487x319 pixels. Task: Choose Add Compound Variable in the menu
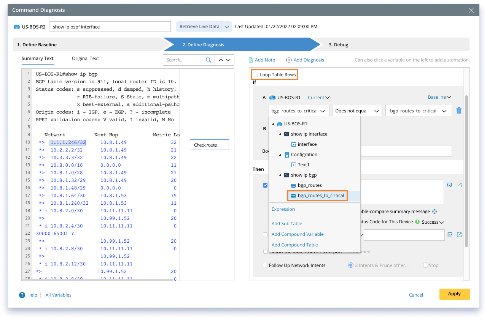pos(298,234)
